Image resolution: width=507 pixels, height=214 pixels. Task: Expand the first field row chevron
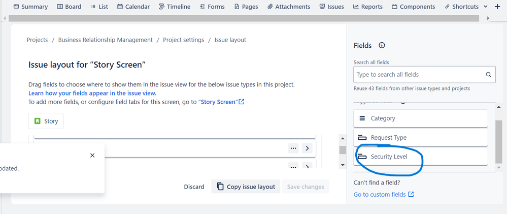pos(307,148)
